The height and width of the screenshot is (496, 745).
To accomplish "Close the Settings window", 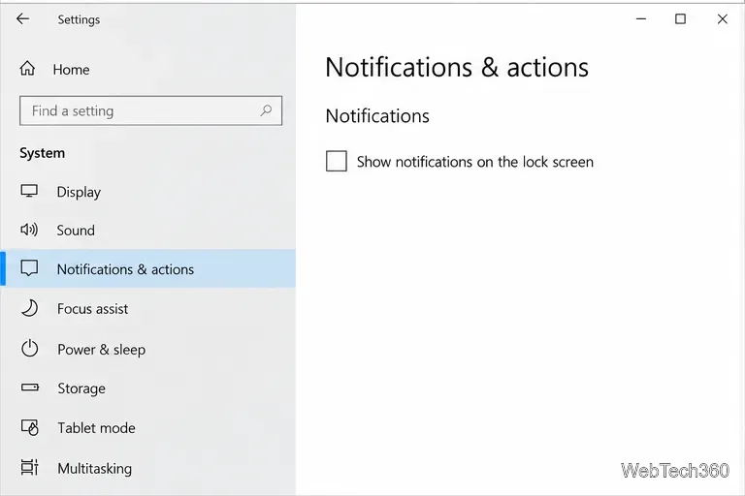I will 722,19.
